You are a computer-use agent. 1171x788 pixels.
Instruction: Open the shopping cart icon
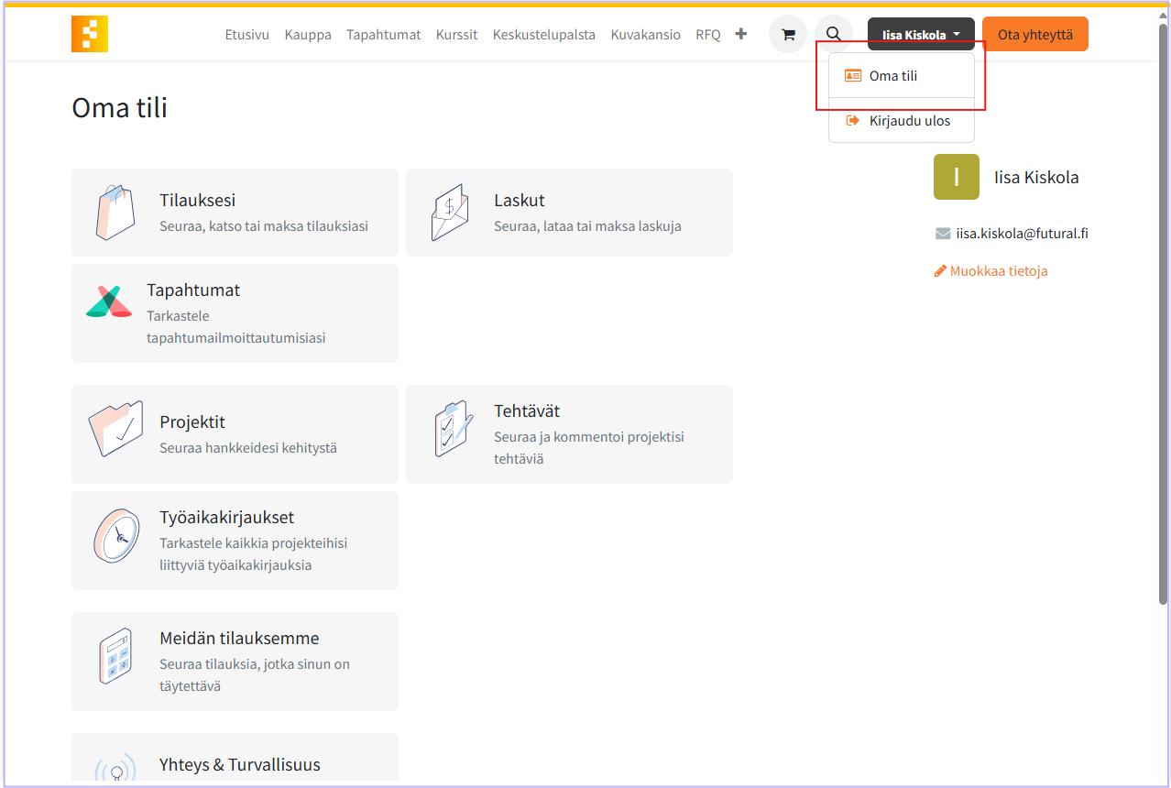(787, 35)
